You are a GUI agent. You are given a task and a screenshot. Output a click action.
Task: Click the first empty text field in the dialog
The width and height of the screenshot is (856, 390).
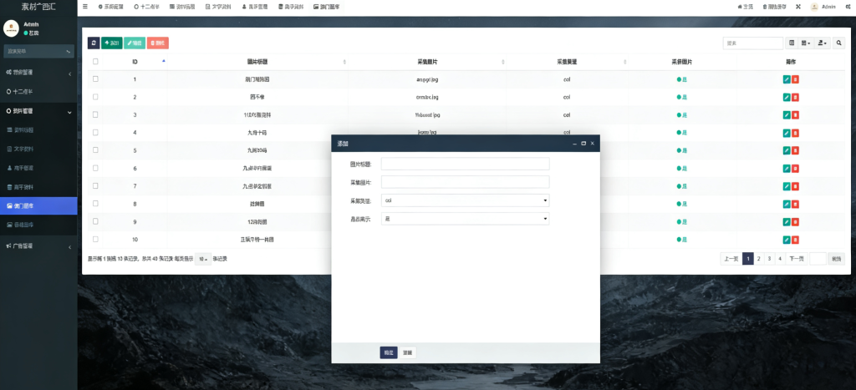click(x=465, y=165)
